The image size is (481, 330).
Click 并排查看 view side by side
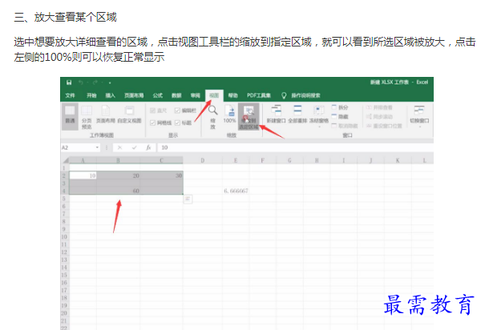pyautogui.click(x=379, y=107)
